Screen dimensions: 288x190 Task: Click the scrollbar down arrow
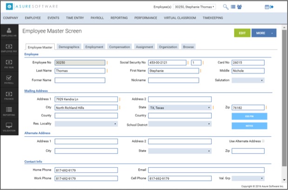click(284, 180)
